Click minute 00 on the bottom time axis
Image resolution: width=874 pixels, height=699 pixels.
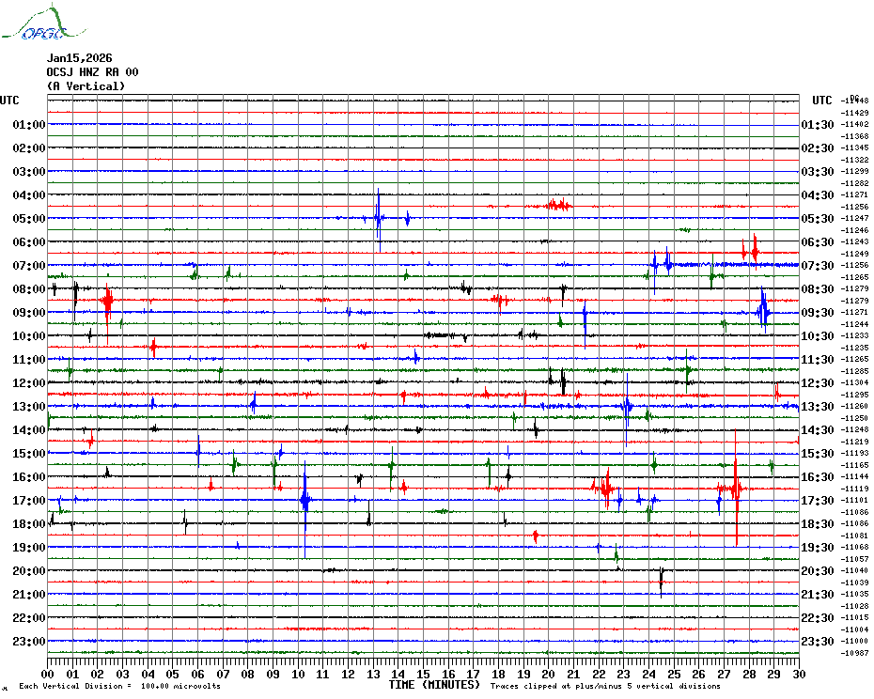(x=48, y=674)
